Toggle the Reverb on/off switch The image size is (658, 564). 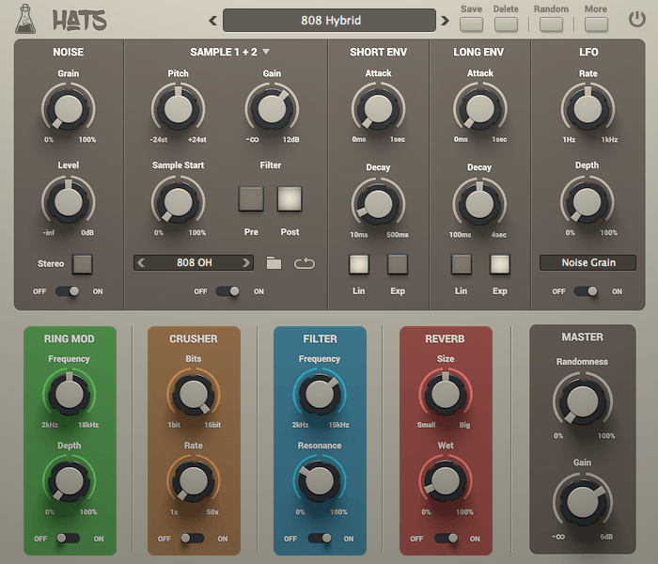[445, 539]
